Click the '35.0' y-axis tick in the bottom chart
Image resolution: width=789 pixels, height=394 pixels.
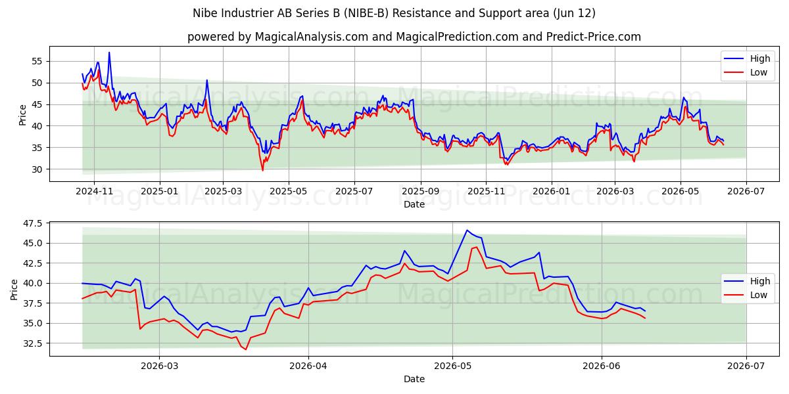coord(33,323)
